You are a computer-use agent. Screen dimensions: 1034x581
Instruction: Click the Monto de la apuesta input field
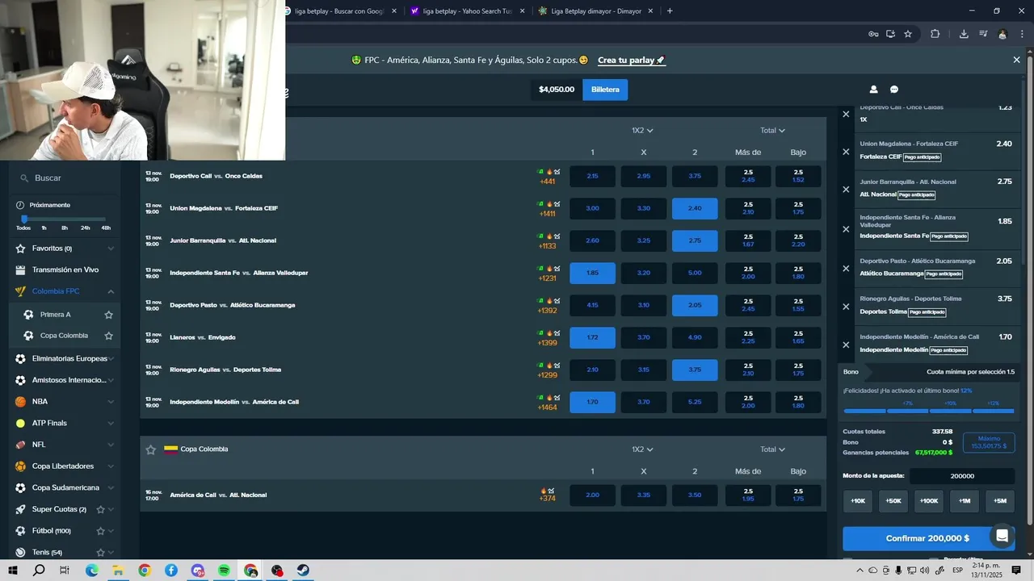click(962, 476)
